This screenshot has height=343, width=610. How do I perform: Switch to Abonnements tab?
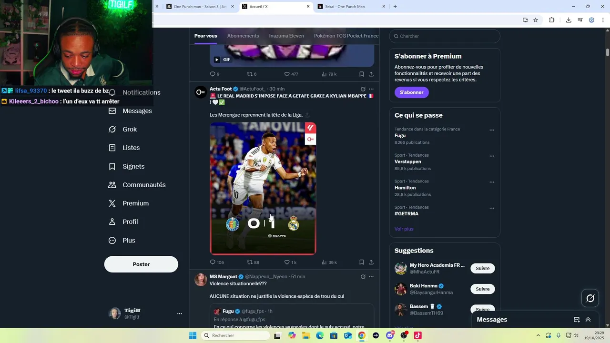point(243,36)
